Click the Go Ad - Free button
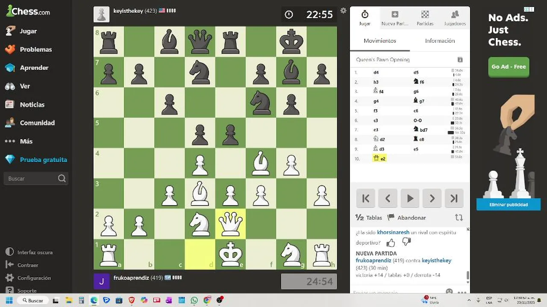 tap(509, 67)
